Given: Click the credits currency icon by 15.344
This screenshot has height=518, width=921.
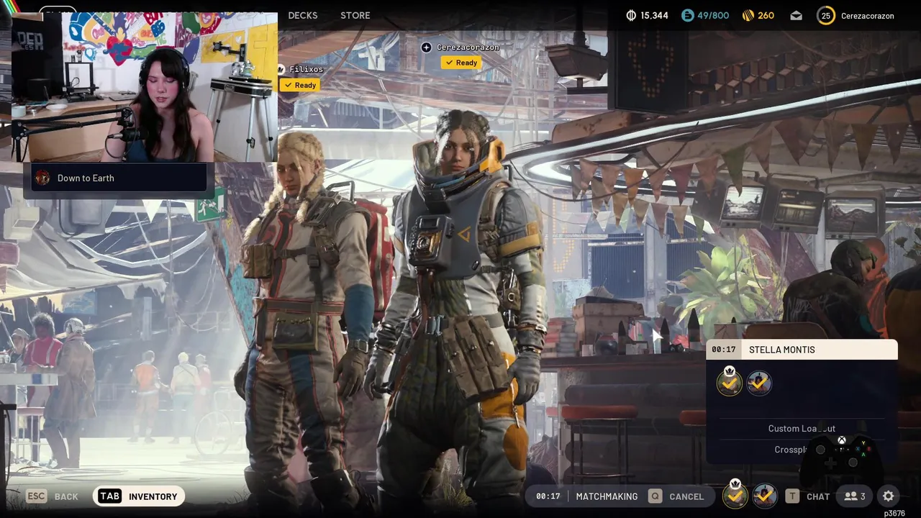Looking at the screenshot, I should (x=631, y=15).
